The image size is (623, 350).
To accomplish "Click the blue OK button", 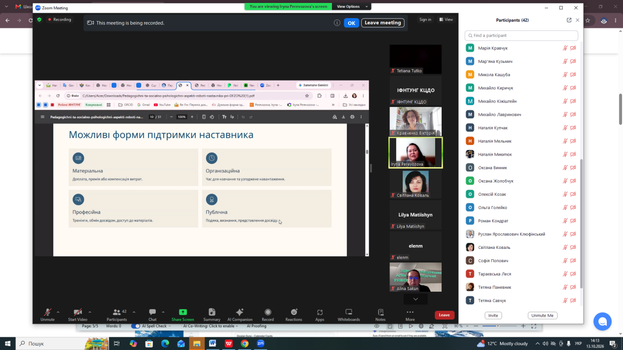I will click(x=351, y=23).
